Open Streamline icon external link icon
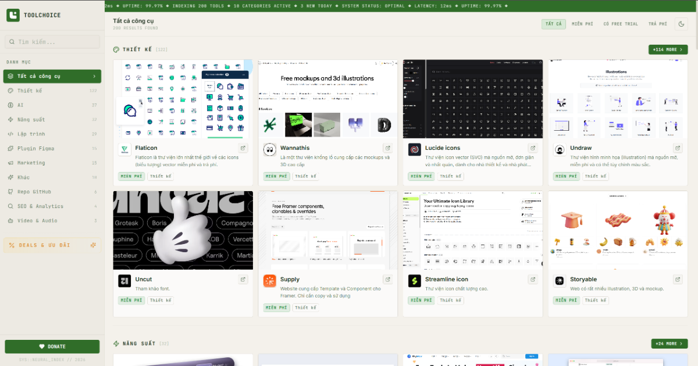This screenshot has height=366, width=698. click(533, 279)
